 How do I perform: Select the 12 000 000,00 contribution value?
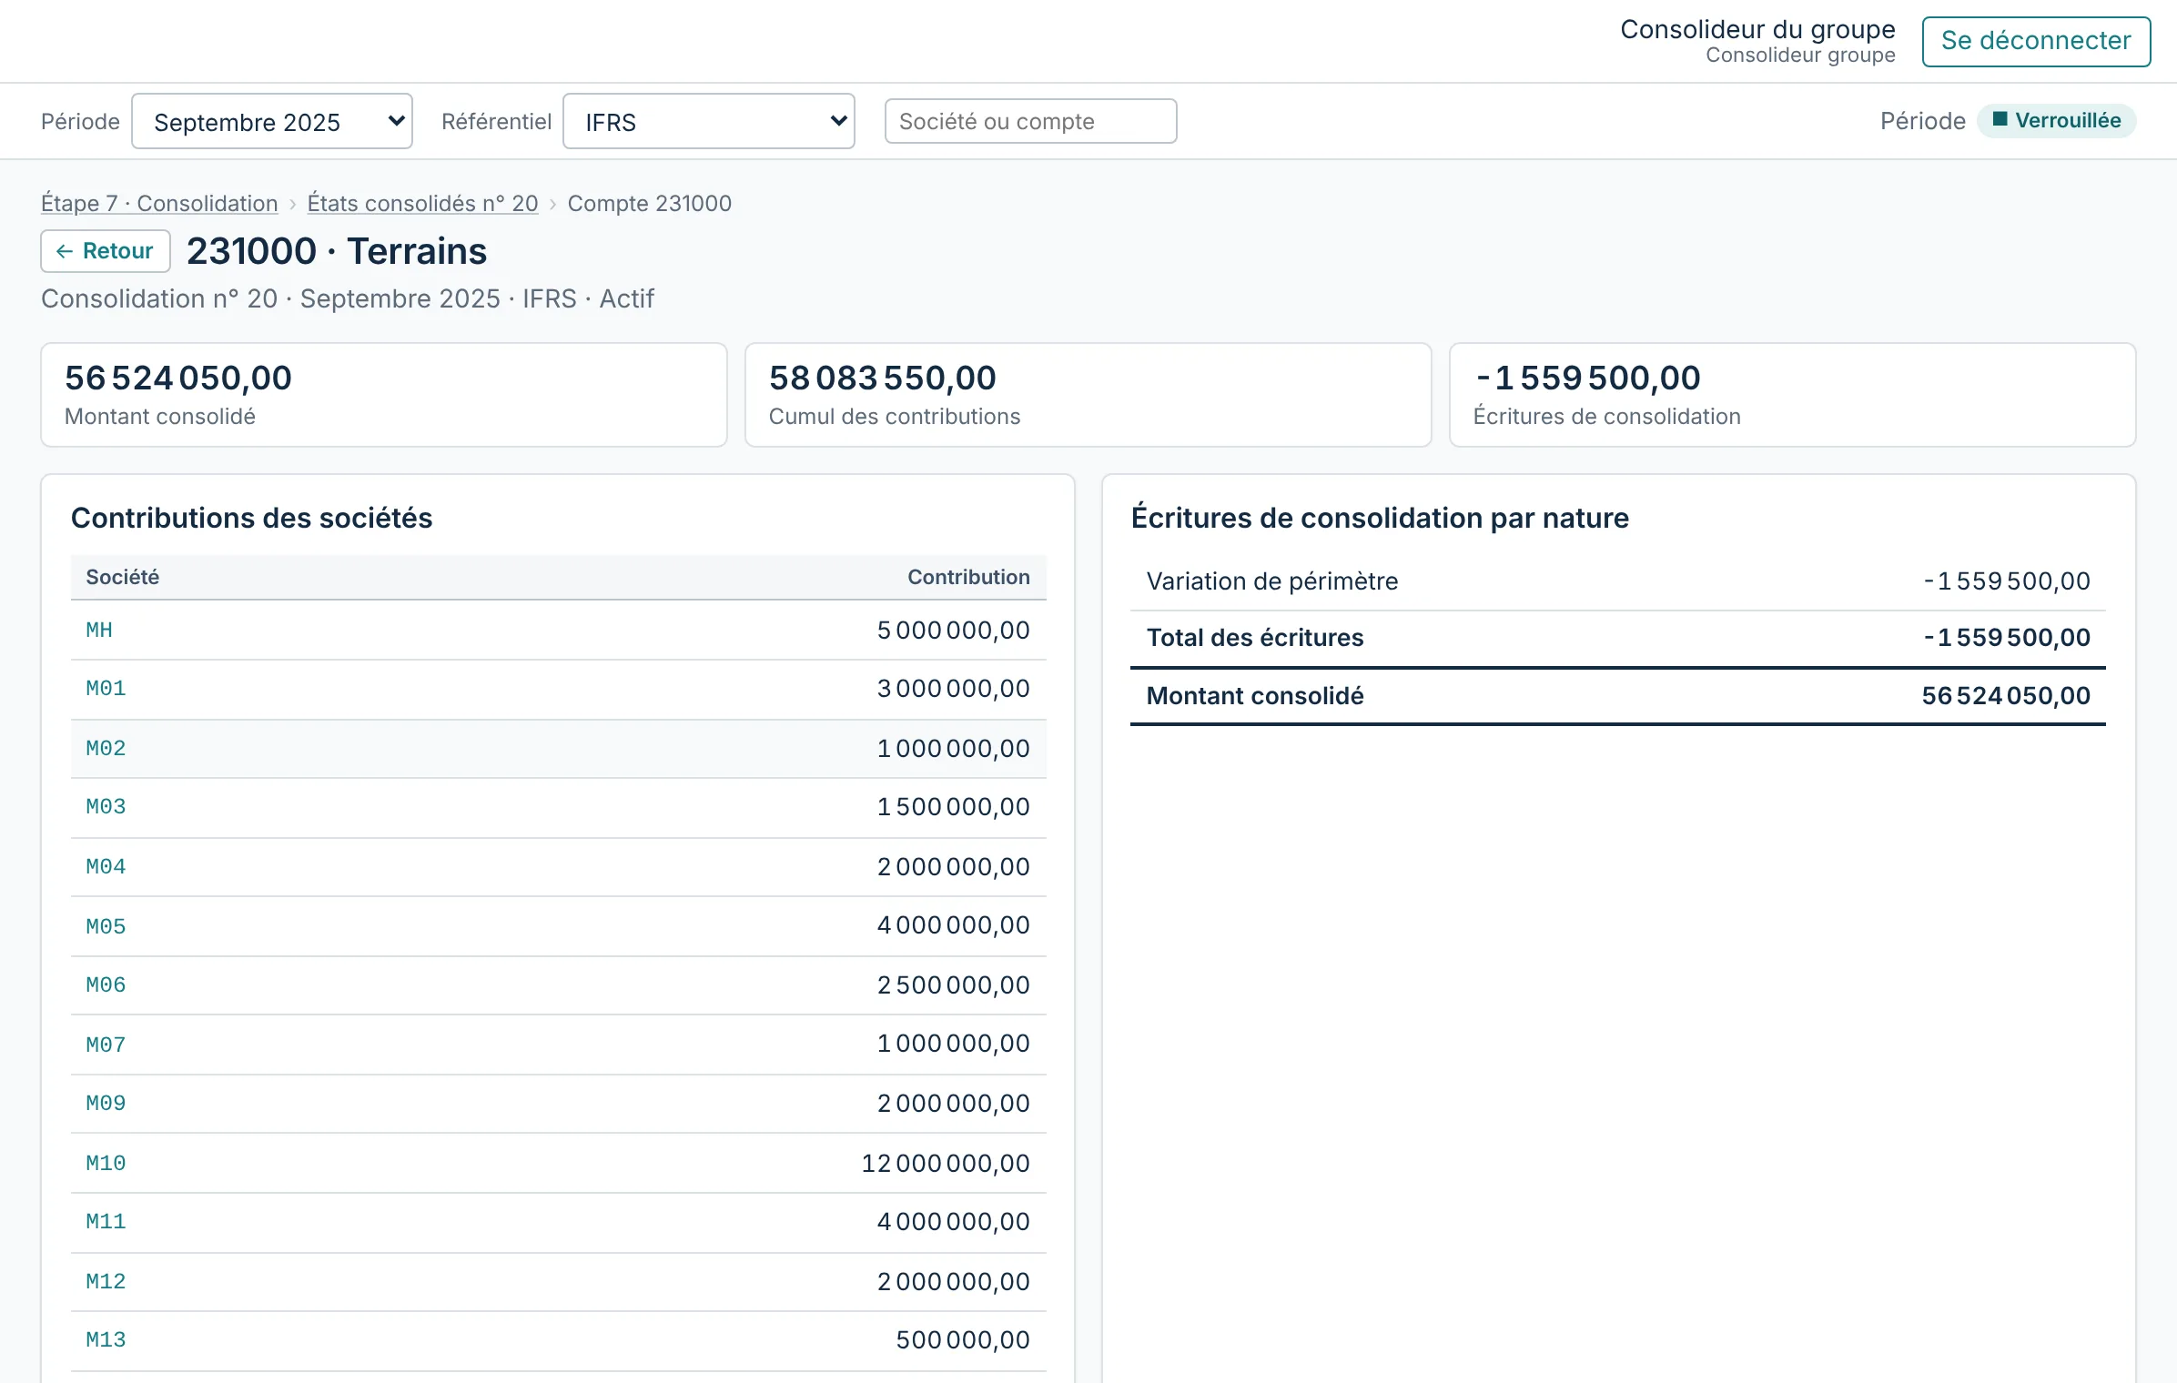pos(946,1163)
